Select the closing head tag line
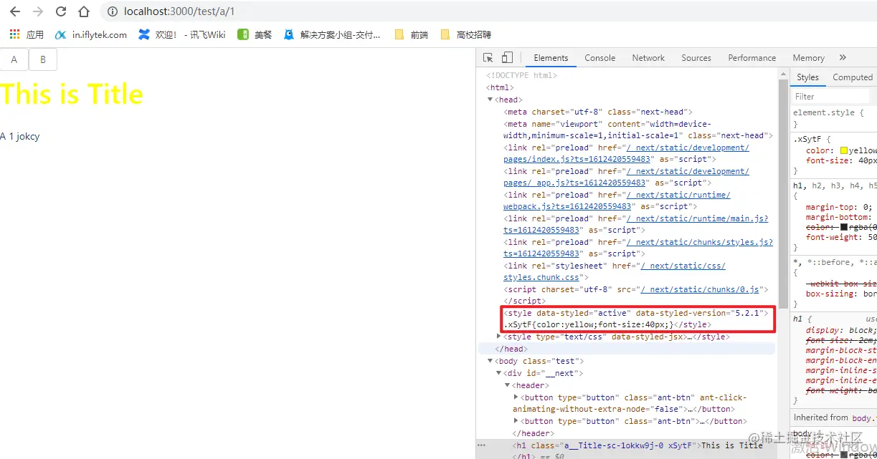877x459 pixels. [x=510, y=349]
